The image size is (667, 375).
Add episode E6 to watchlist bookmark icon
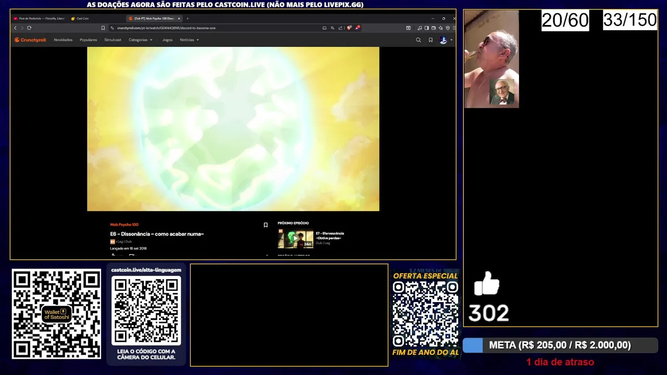pyautogui.click(x=265, y=225)
